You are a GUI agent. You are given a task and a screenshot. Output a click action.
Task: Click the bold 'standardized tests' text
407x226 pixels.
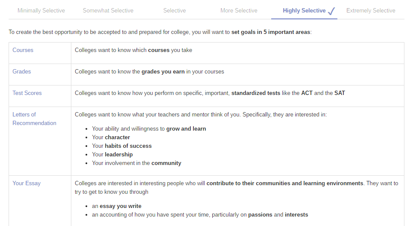[256, 93]
